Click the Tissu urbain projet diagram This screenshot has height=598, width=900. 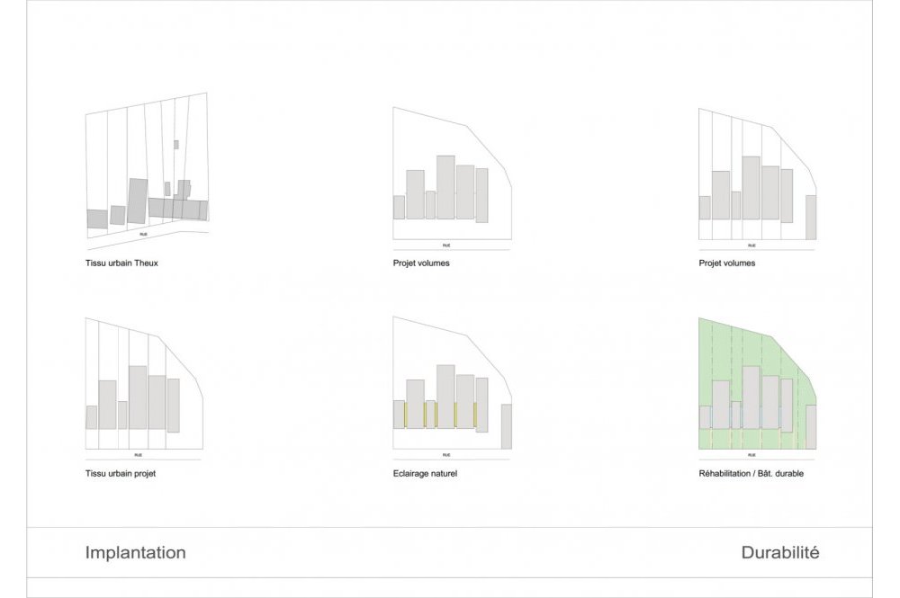coord(144,388)
